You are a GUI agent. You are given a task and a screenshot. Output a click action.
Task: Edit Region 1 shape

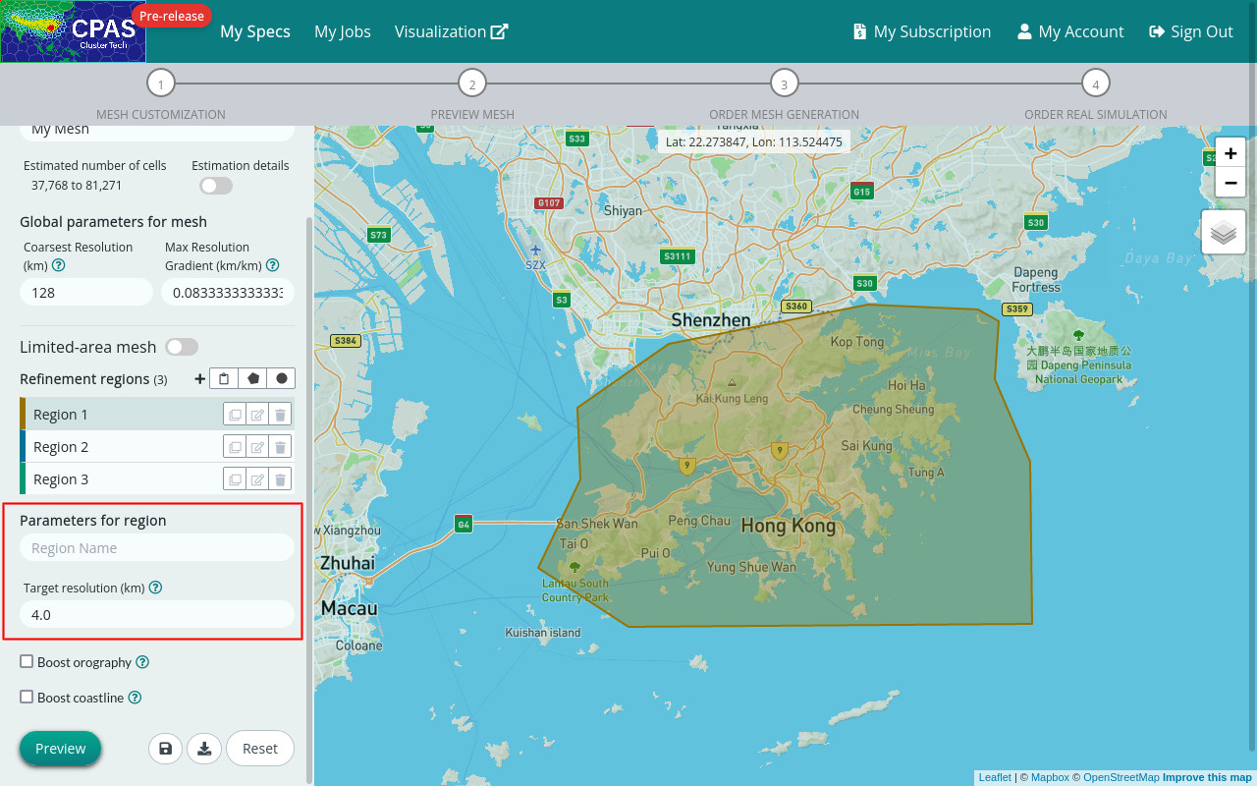[257, 415]
